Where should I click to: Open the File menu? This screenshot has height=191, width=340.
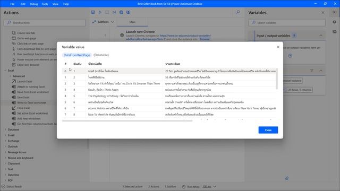[12, 4]
